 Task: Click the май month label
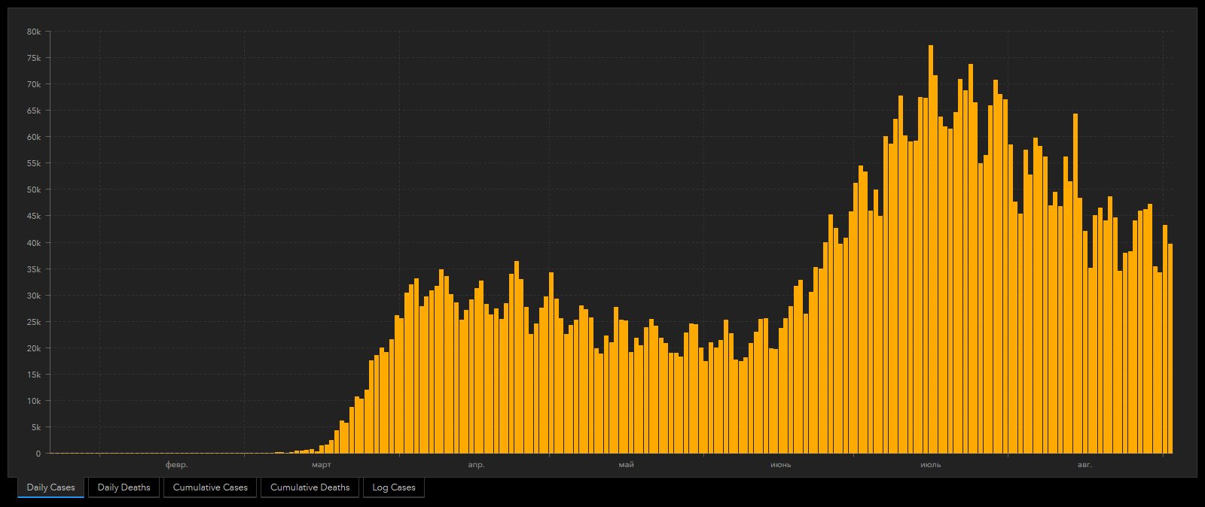[x=627, y=465]
